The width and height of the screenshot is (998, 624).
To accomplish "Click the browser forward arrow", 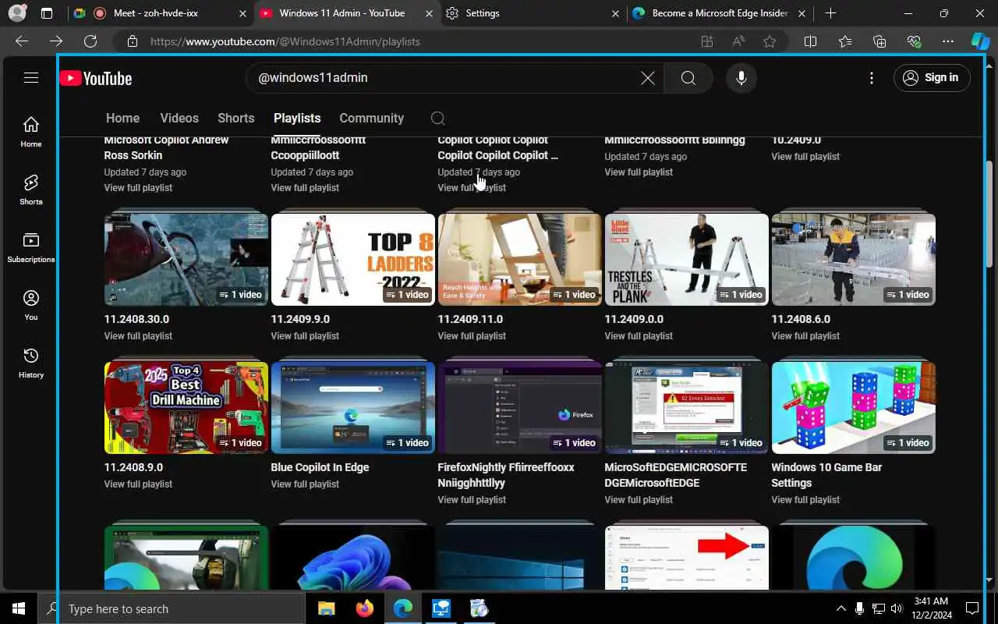I will [56, 41].
